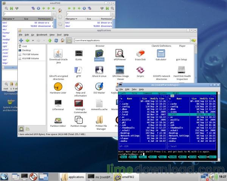Select the 79.9 GB Volume in places
Image resolution: width=227 pixels, height=181 pixels.
pyautogui.click(x=30, y=54)
